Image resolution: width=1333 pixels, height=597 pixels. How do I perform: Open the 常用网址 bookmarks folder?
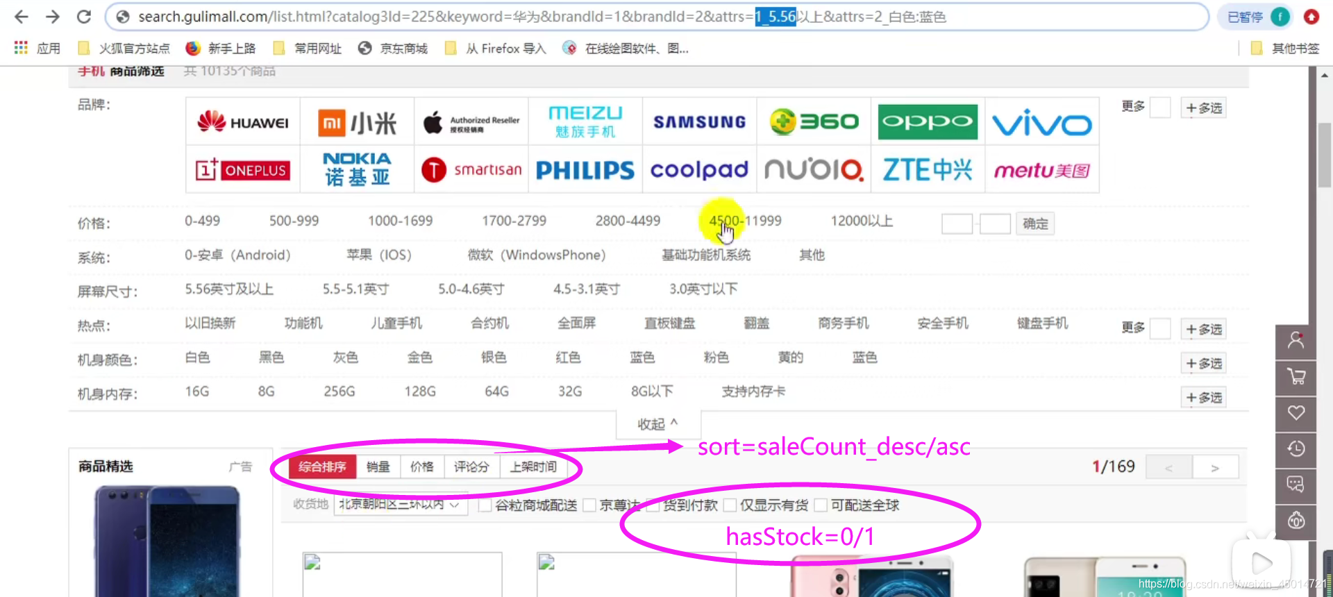[x=308, y=48]
